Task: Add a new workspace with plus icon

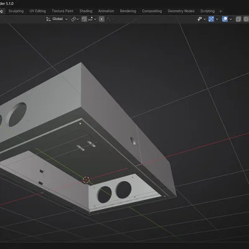Action: (x=220, y=11)
